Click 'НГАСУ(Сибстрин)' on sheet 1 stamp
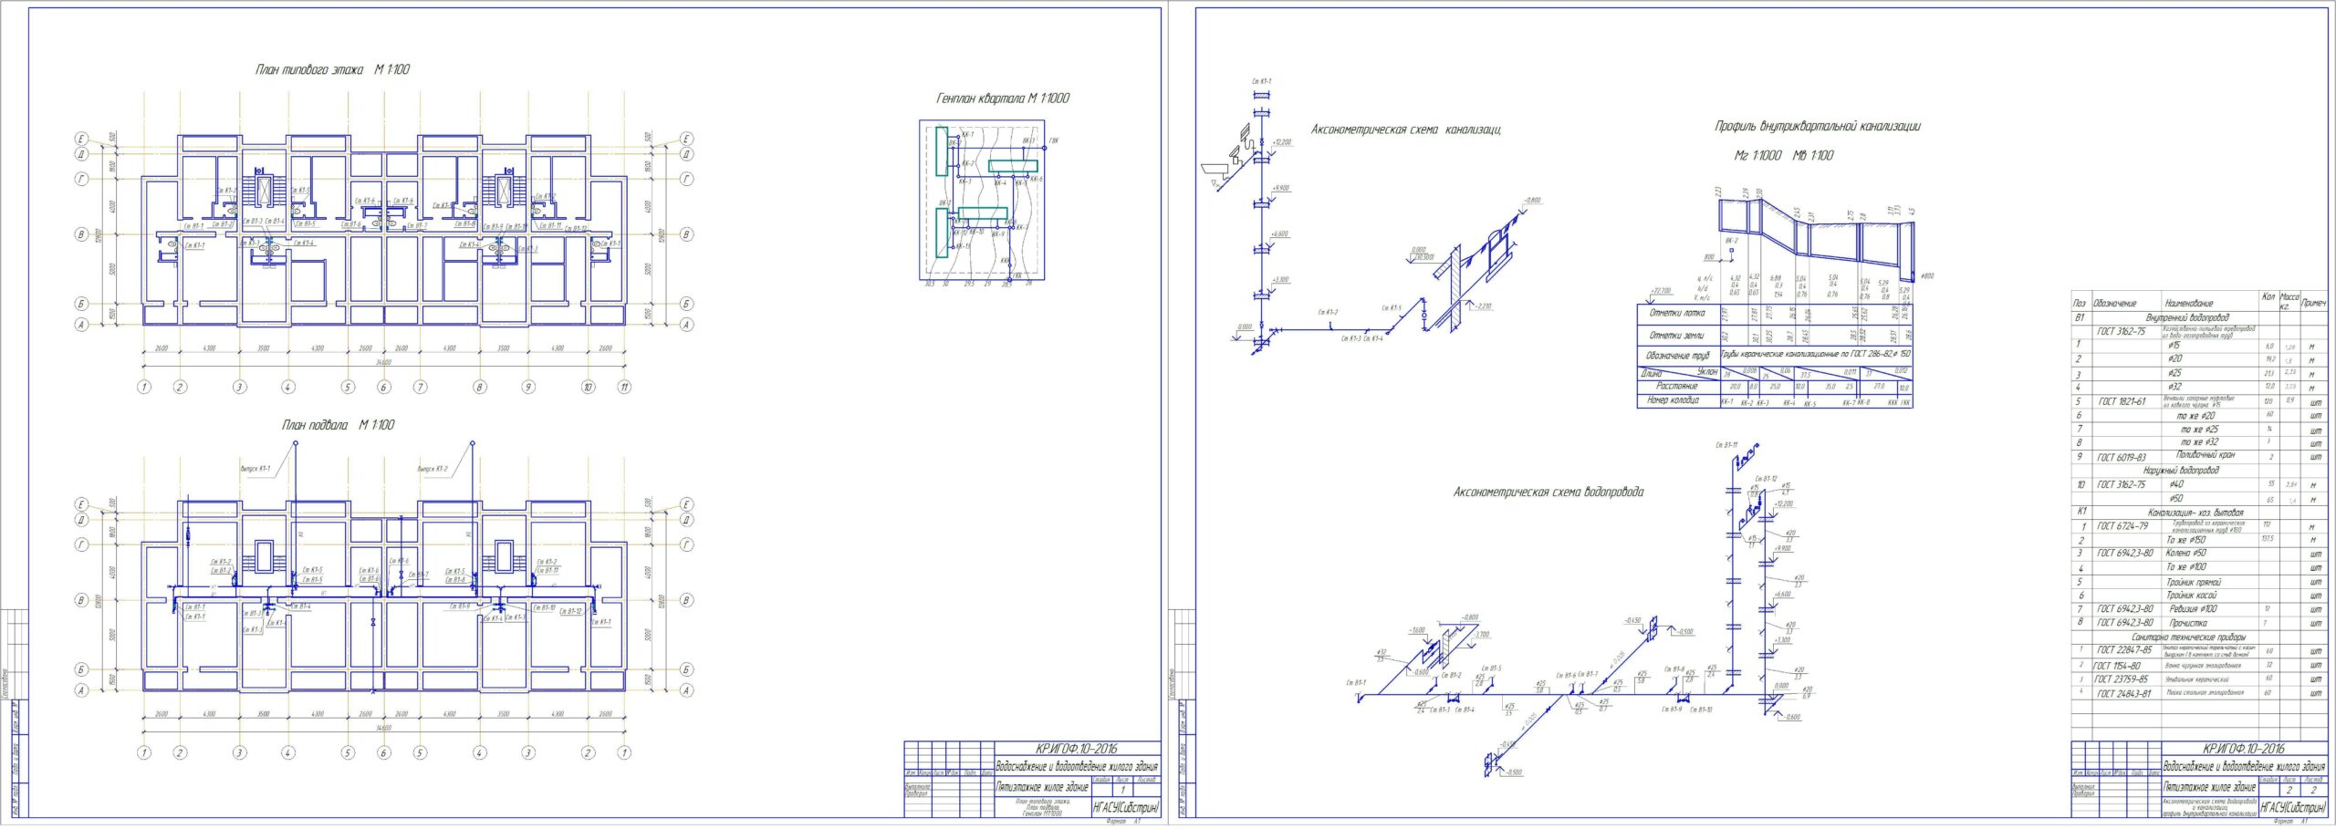Viewport: 2336px width, 829px height. (1127, 807)
